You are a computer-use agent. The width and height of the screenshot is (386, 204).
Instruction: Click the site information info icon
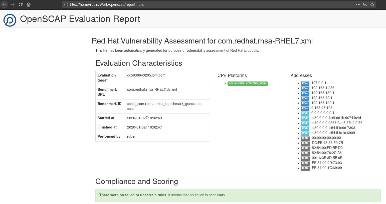66,4
